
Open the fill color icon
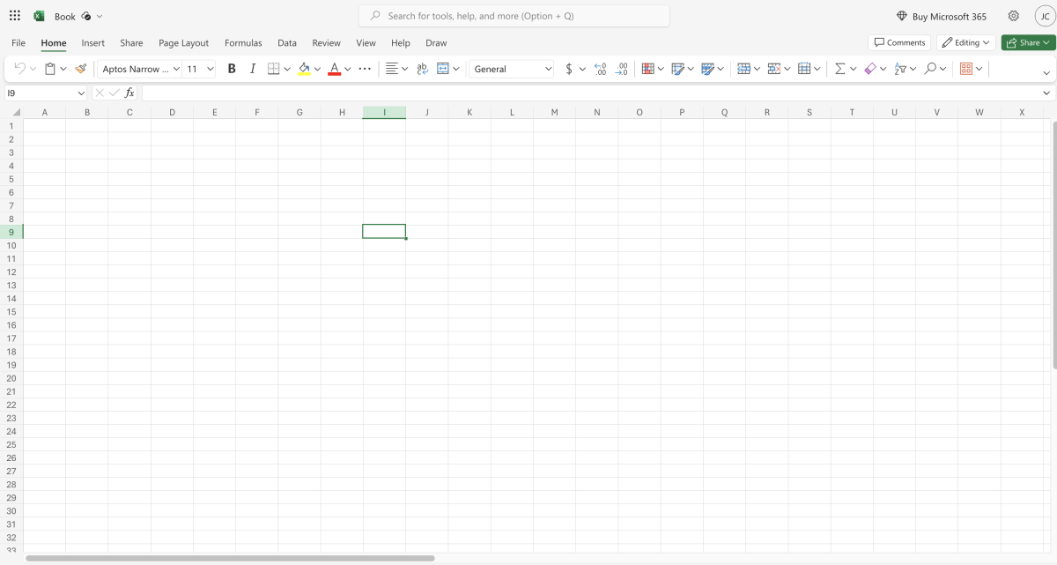click(x=306, y=68)
